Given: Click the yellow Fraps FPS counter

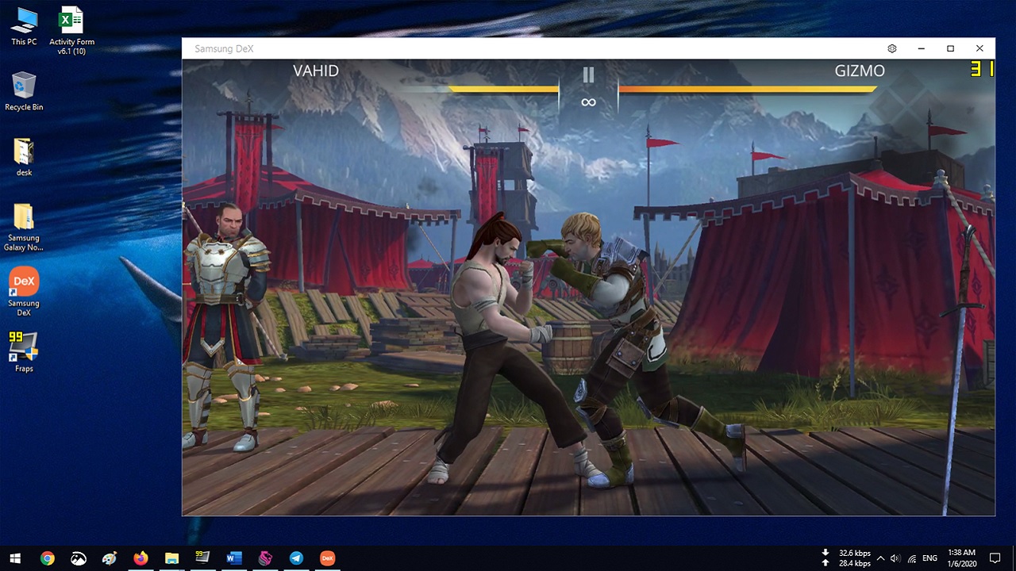Looking at the screenshot, I should [x=982, y=70].
